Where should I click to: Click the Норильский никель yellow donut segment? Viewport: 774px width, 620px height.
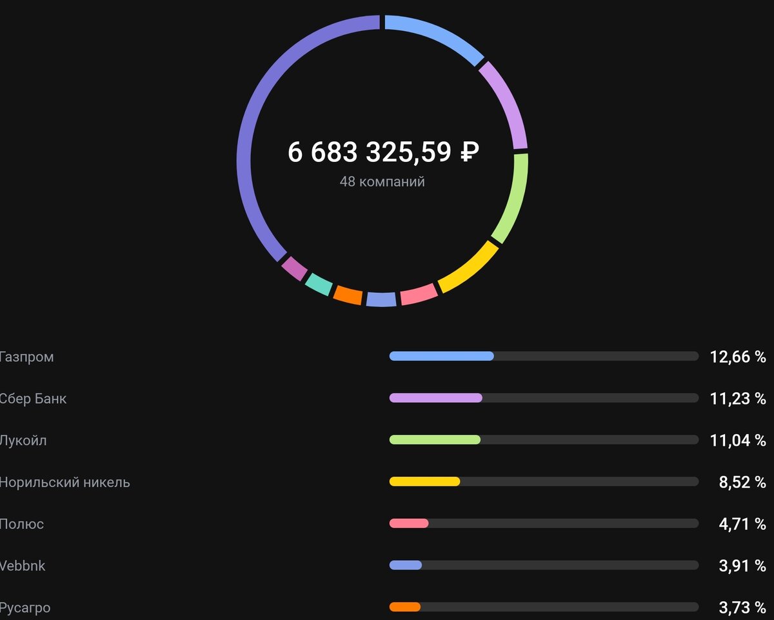point(471,268)
